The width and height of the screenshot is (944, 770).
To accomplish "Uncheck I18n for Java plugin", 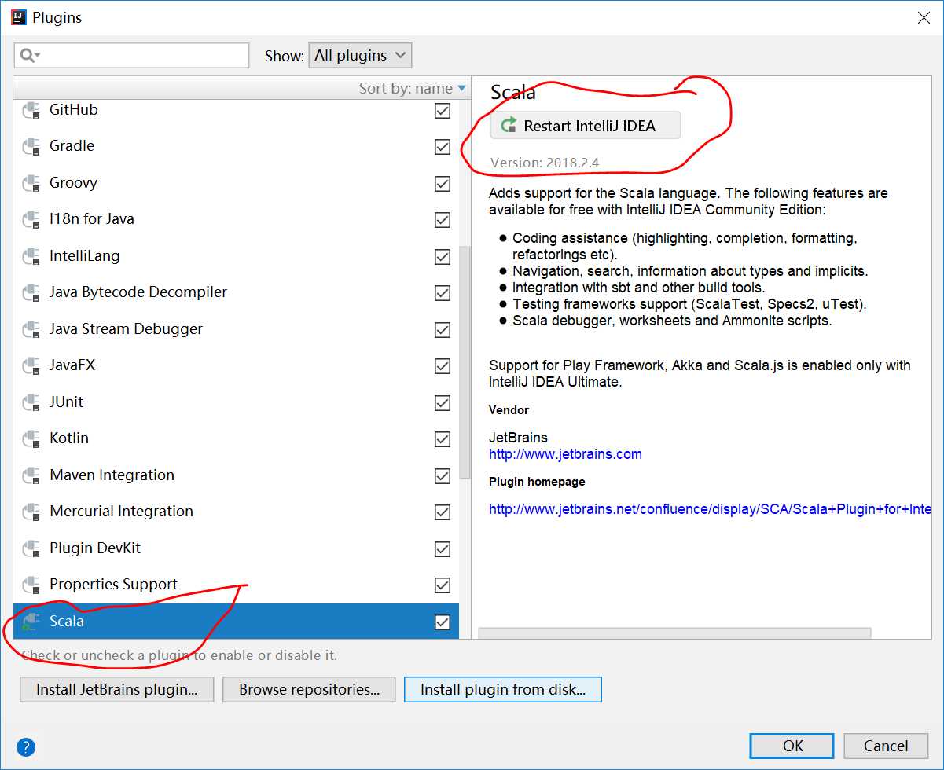I will click(443, 220).
